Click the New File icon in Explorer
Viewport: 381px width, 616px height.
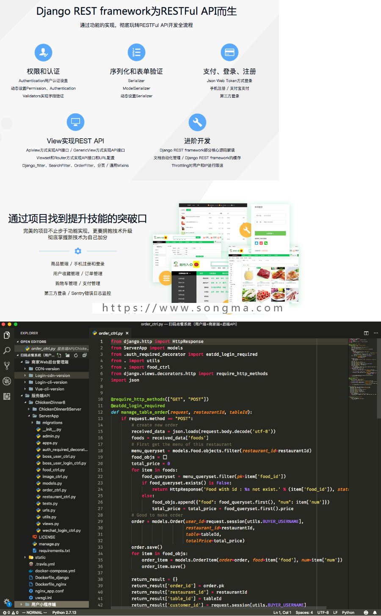pyautogui.click(x=59, y=356)
